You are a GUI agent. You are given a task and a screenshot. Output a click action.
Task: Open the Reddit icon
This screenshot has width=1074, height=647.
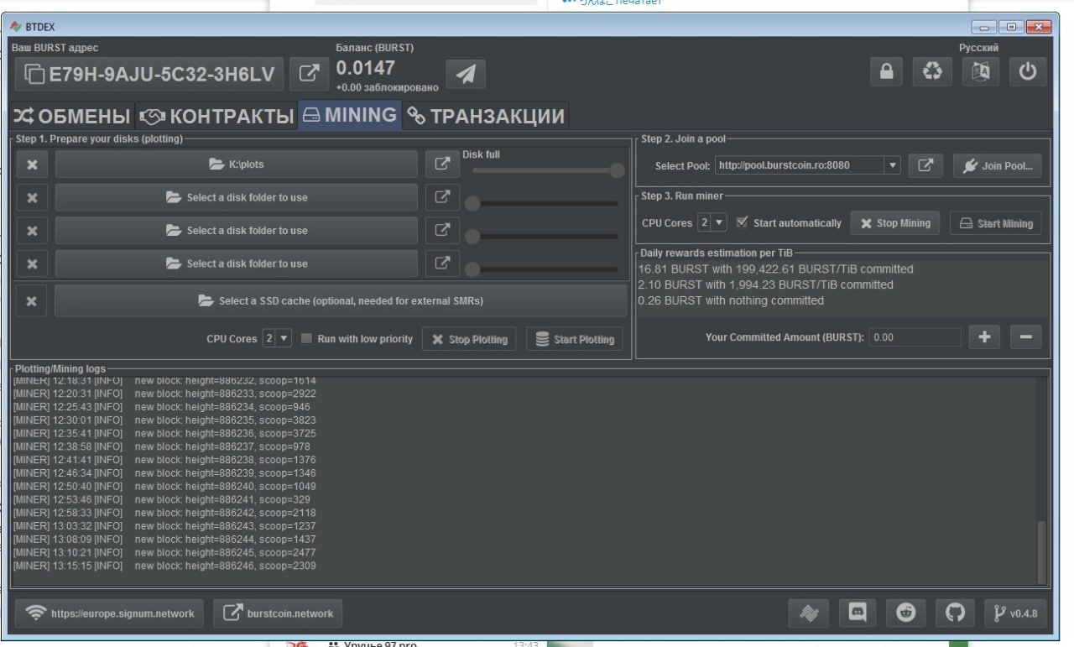coord(906,613)
